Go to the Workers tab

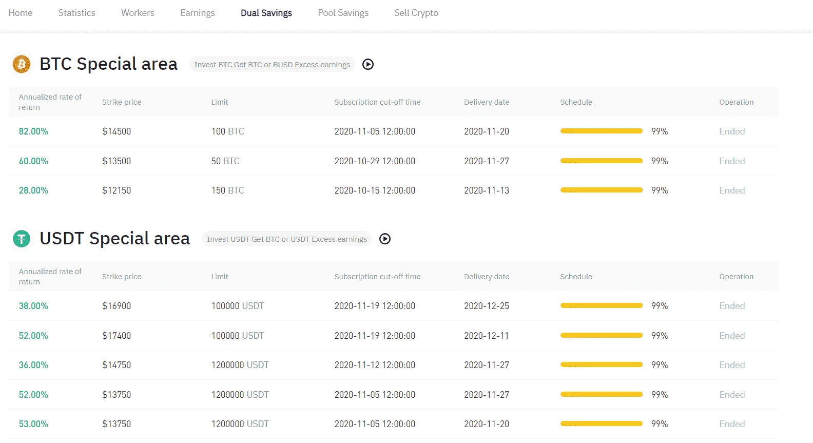[138, 13]
